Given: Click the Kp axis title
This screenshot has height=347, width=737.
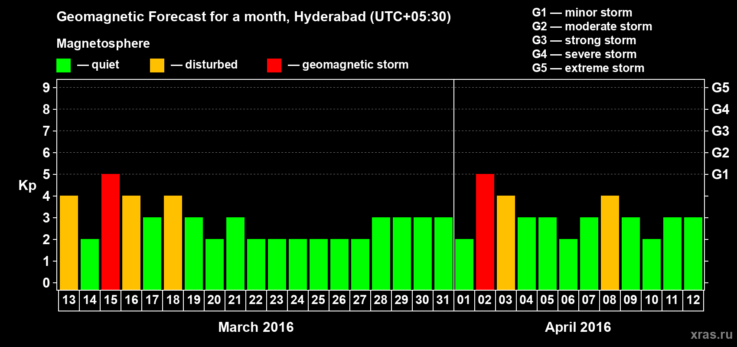Looking at the screenshot, I should coord(27,186).
